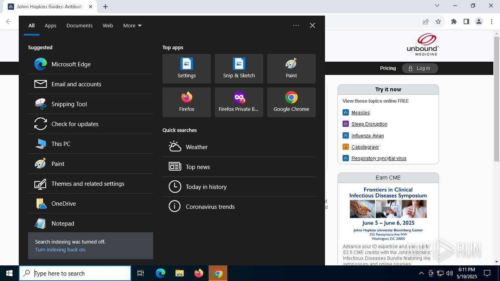Click the page vertical scrollbar
The image size is (500, 281).
(x=496, y=99)
